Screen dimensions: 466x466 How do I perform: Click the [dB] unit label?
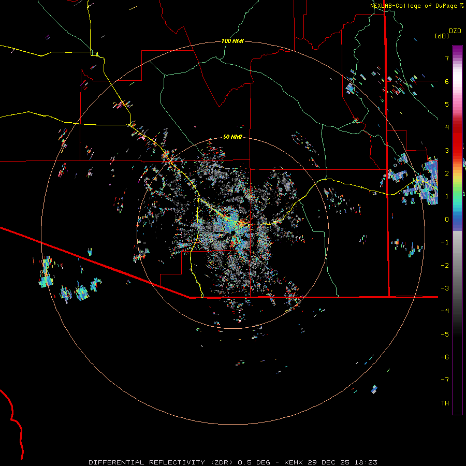tap(442, 36)
